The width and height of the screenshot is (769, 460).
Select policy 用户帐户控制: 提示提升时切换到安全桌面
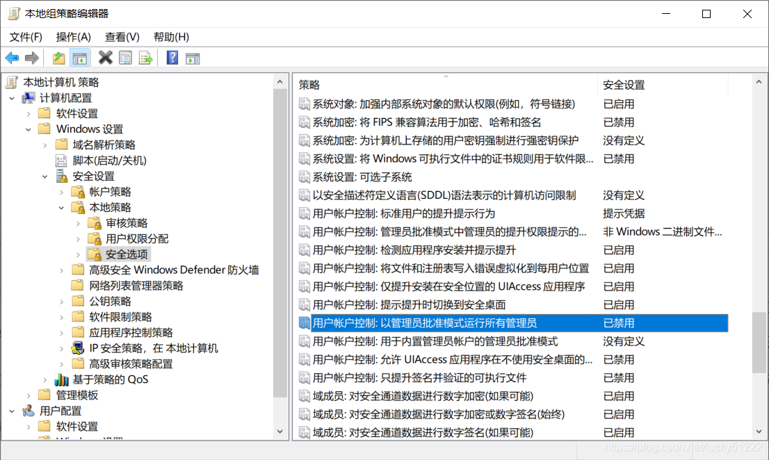(x=409, y=305)
